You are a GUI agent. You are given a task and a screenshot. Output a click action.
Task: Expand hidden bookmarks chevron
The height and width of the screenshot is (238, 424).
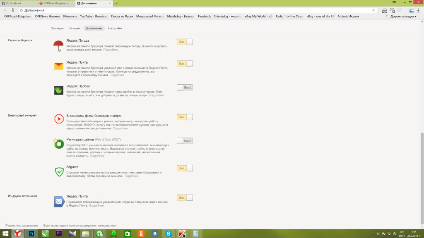tap(386, 16)
